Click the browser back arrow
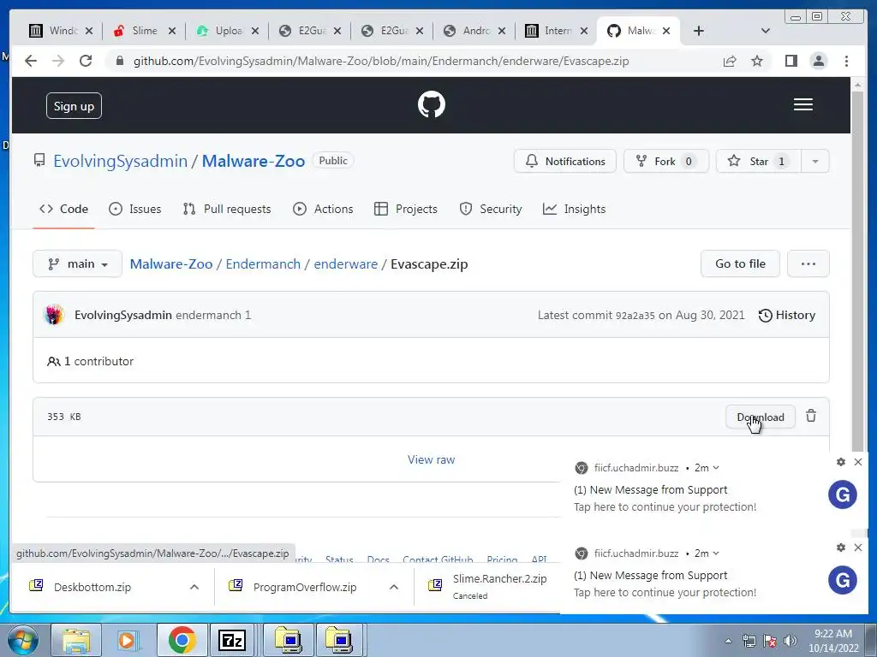The height and width of the screenshot is (657, 877). [31, 61]
